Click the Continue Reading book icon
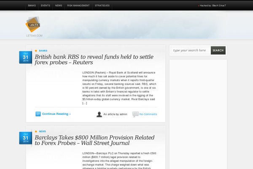 [38, 114]
